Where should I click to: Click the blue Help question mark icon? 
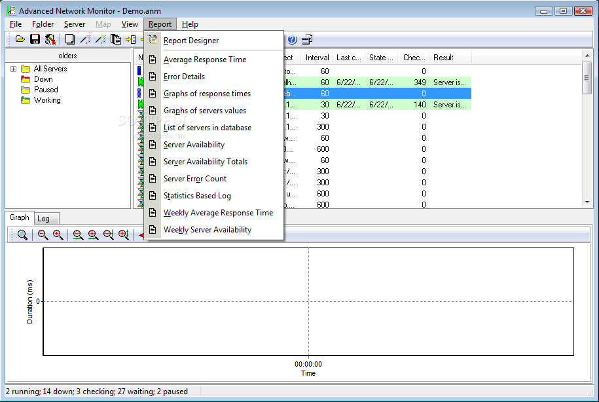pyautogui.click(x=292, y=39)
